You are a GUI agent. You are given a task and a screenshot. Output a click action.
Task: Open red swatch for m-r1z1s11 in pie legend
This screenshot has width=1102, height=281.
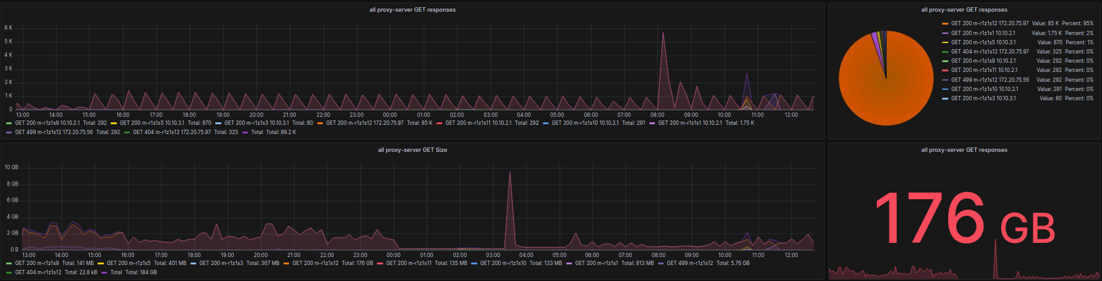pos(945,70)
